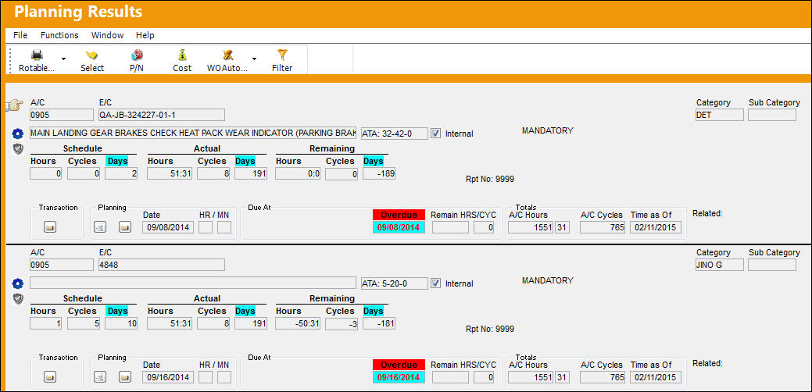This screenshot has height=392, width=812.
Task: Click the pointing hand record selector icon
Action: point(15,105)
